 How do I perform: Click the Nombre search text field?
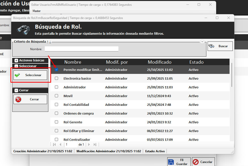coord(82,49)
